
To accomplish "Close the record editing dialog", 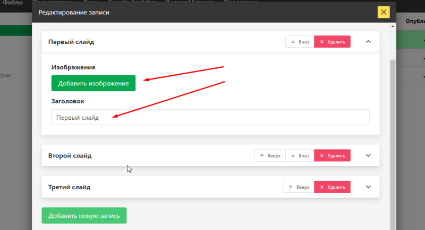I will click(384, 12).
